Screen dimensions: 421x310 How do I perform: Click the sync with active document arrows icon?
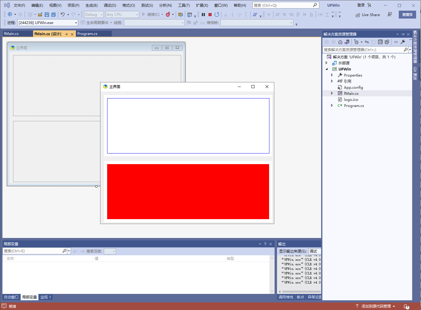click(367, 42)
